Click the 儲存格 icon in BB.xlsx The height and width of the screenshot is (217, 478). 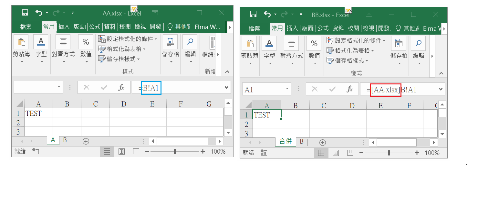(x=399, y=43)
